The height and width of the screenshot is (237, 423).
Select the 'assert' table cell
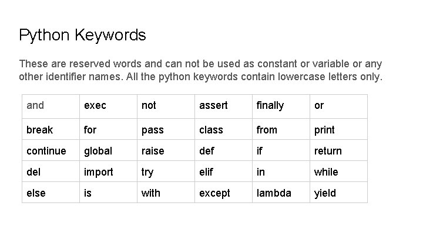(224, 107)
